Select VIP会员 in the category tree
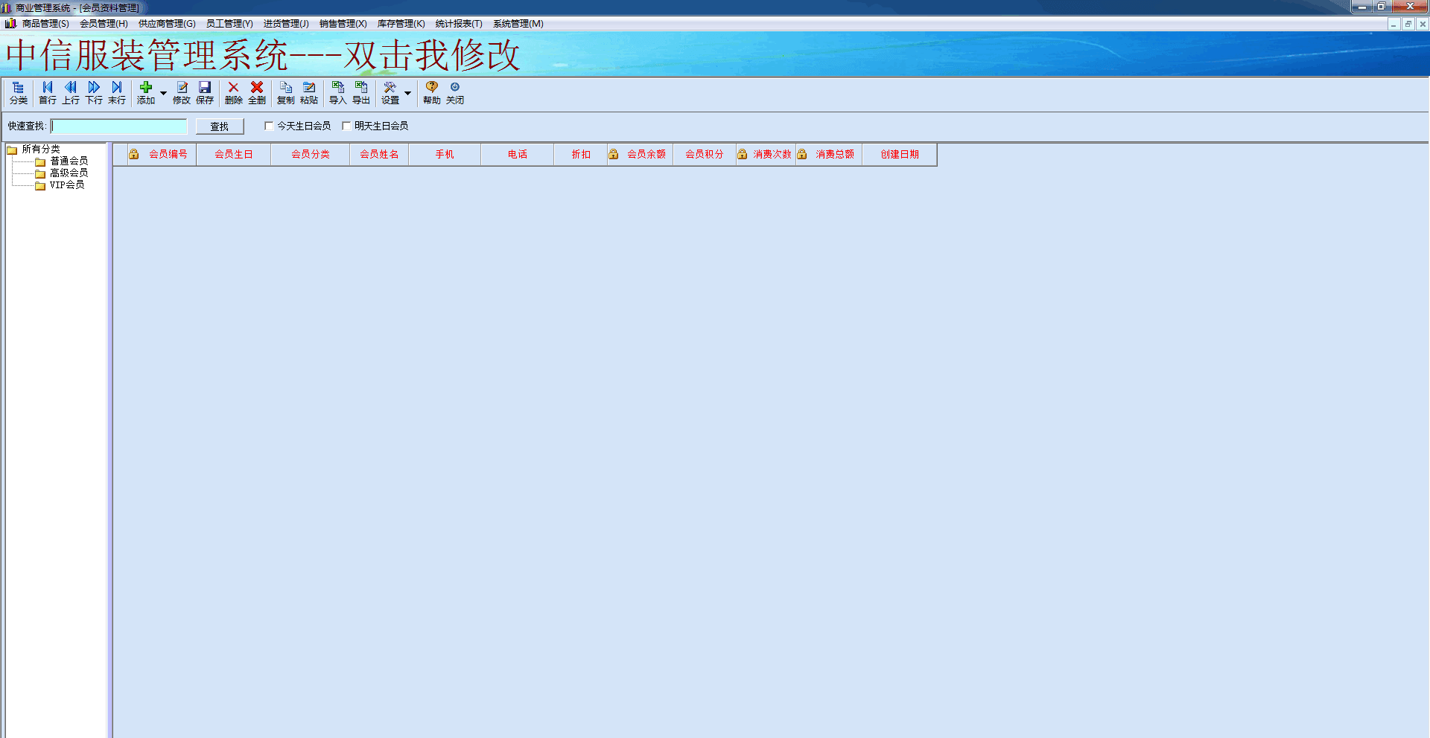The image size is (1430, 738). click(x=67, y=185)
